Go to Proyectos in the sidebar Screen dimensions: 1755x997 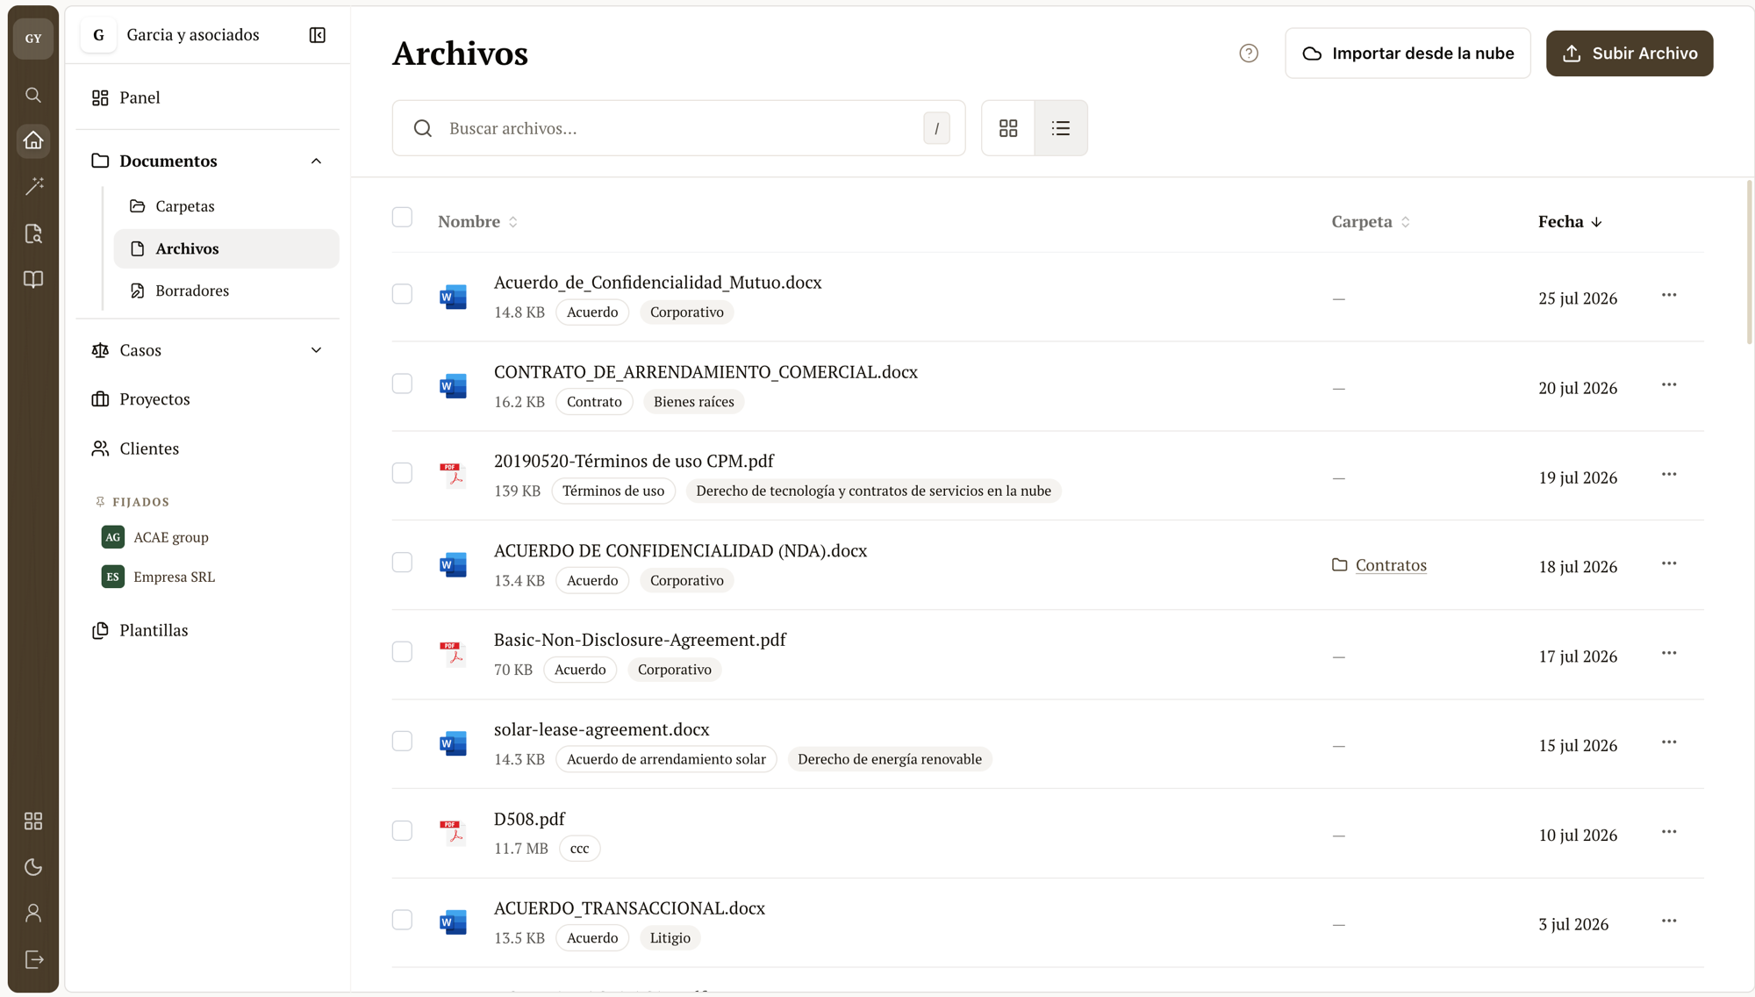click(x=208, y=399)
